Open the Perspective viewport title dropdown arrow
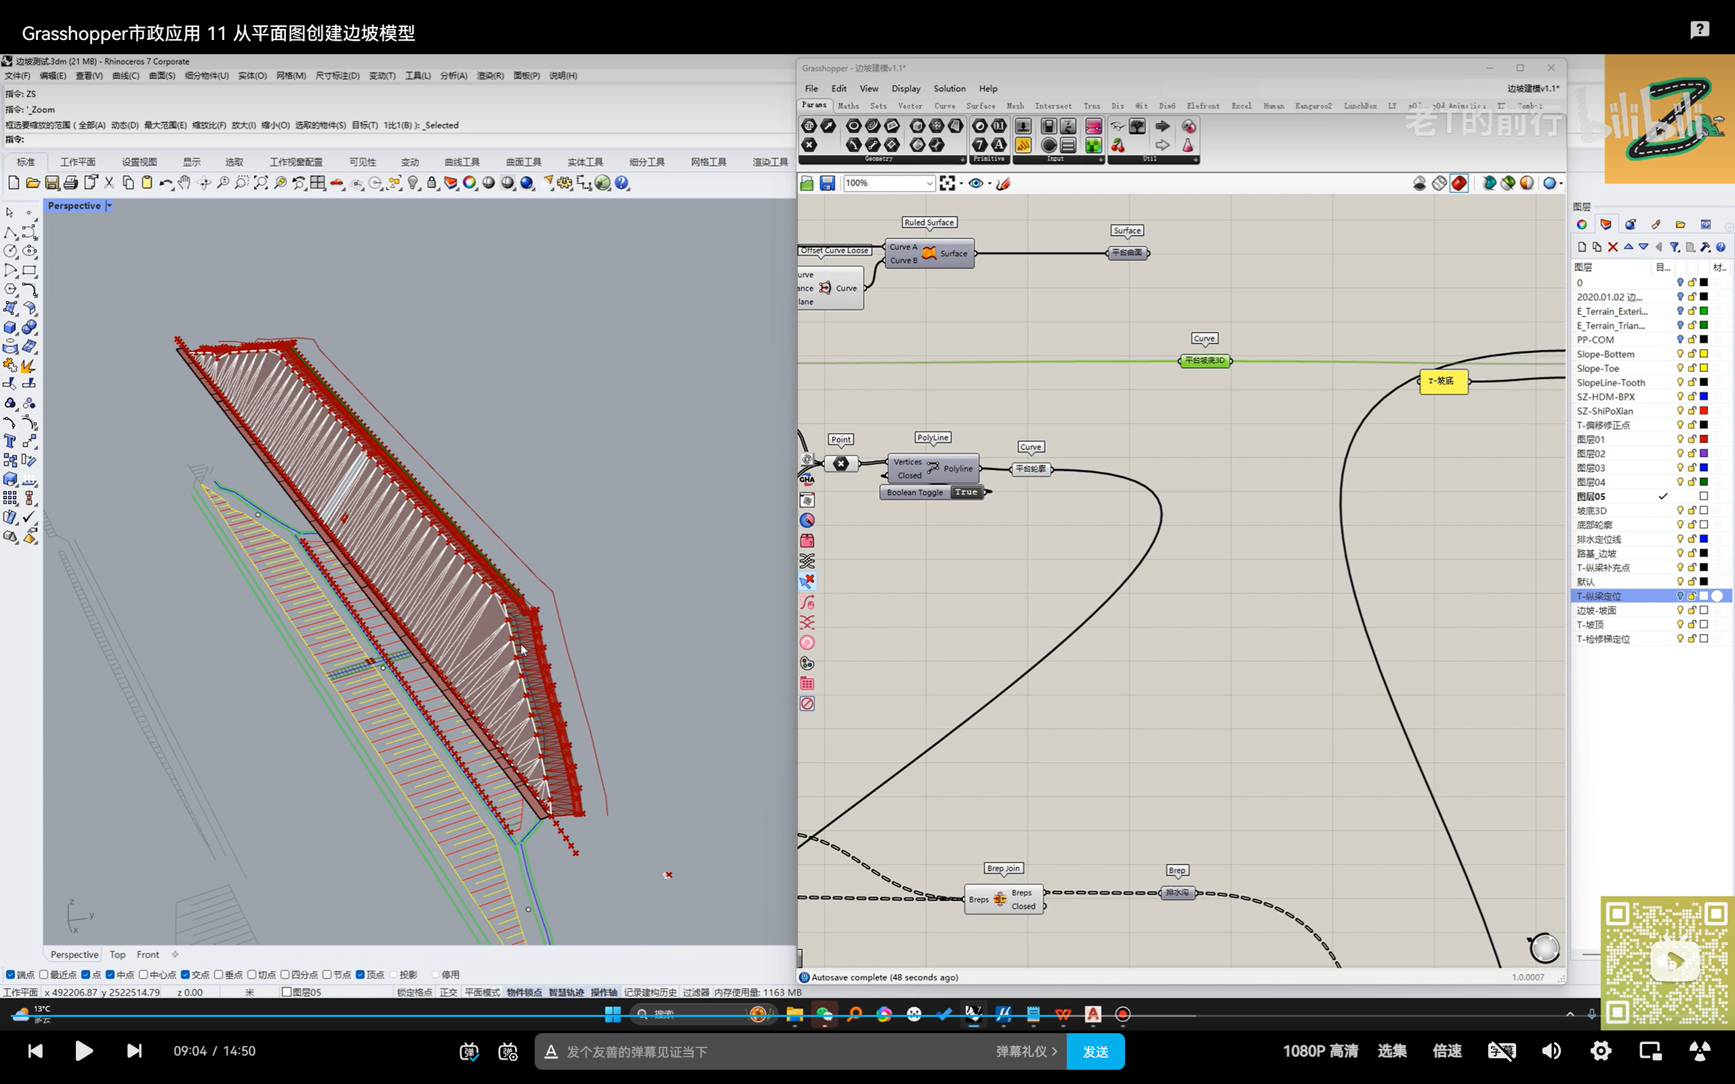 (x=109, y=206)
